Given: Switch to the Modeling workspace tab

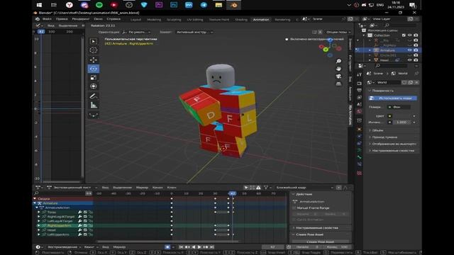Looking at the screenshot, I should tap(154, 20).
